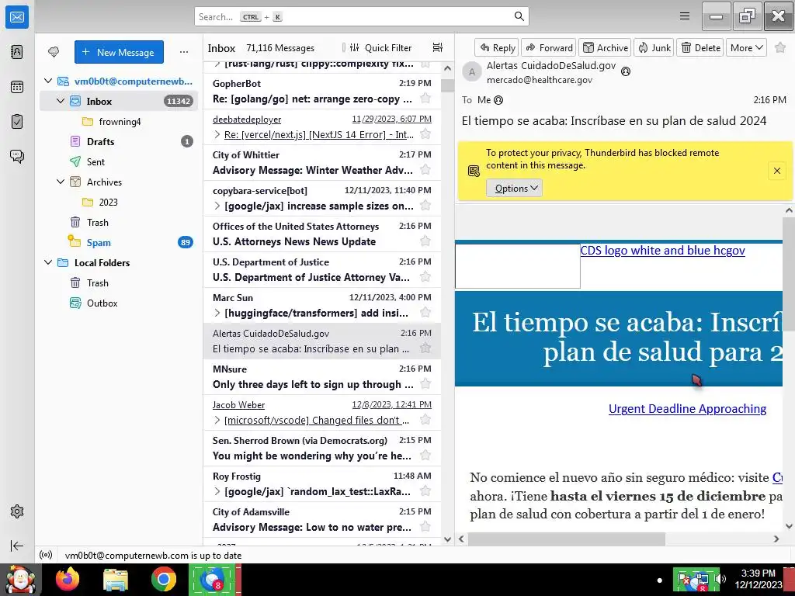795x596 pixels.
Task: Open the Drafts folder
Action: pyautogui.click(x=119, y=141)
